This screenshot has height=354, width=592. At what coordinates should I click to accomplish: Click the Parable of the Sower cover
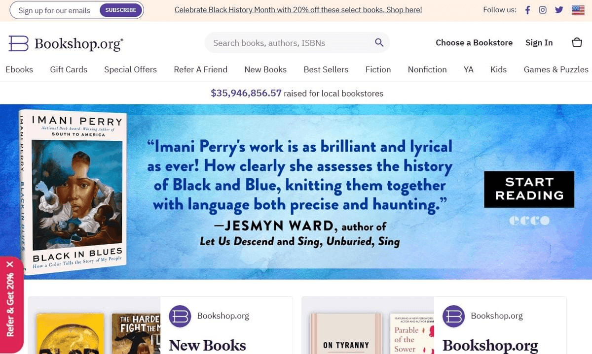click(412, 334)
